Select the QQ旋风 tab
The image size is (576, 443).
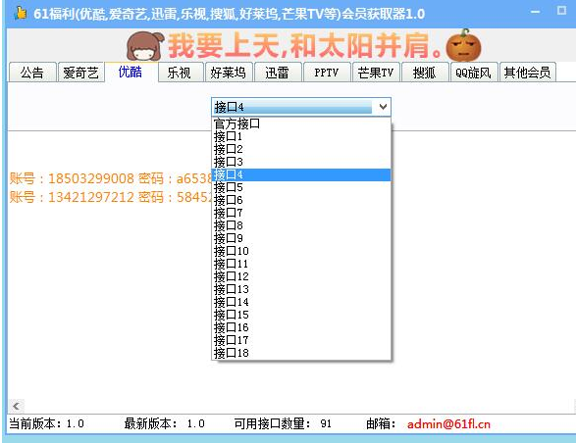pos(474,73)
